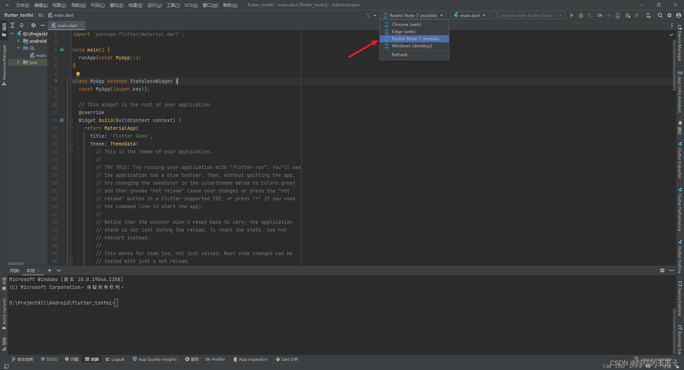Open the Redmi Note 7 device selector dropdown
The image size is (684, 370).
point(413,15)
